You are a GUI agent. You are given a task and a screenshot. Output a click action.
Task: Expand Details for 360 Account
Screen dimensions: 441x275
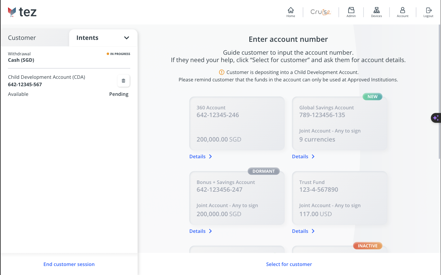201,157
